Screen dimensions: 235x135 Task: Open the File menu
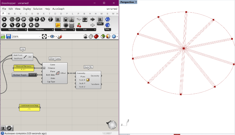click(4, 9)
